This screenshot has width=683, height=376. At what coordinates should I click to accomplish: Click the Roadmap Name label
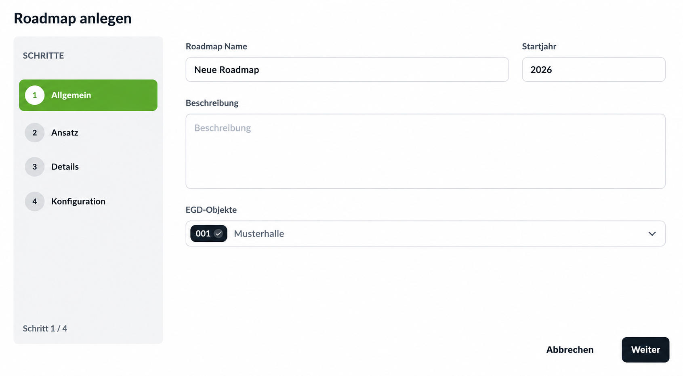[216, 46]
